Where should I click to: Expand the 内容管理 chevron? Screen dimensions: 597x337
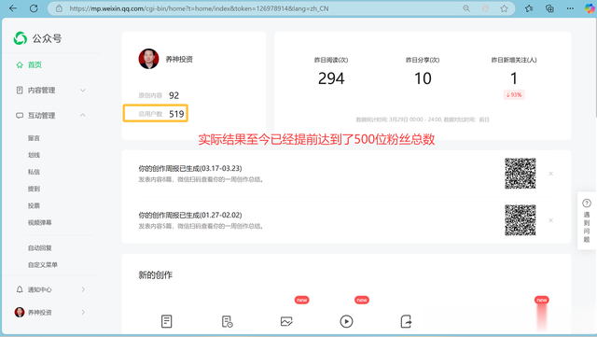83,91
